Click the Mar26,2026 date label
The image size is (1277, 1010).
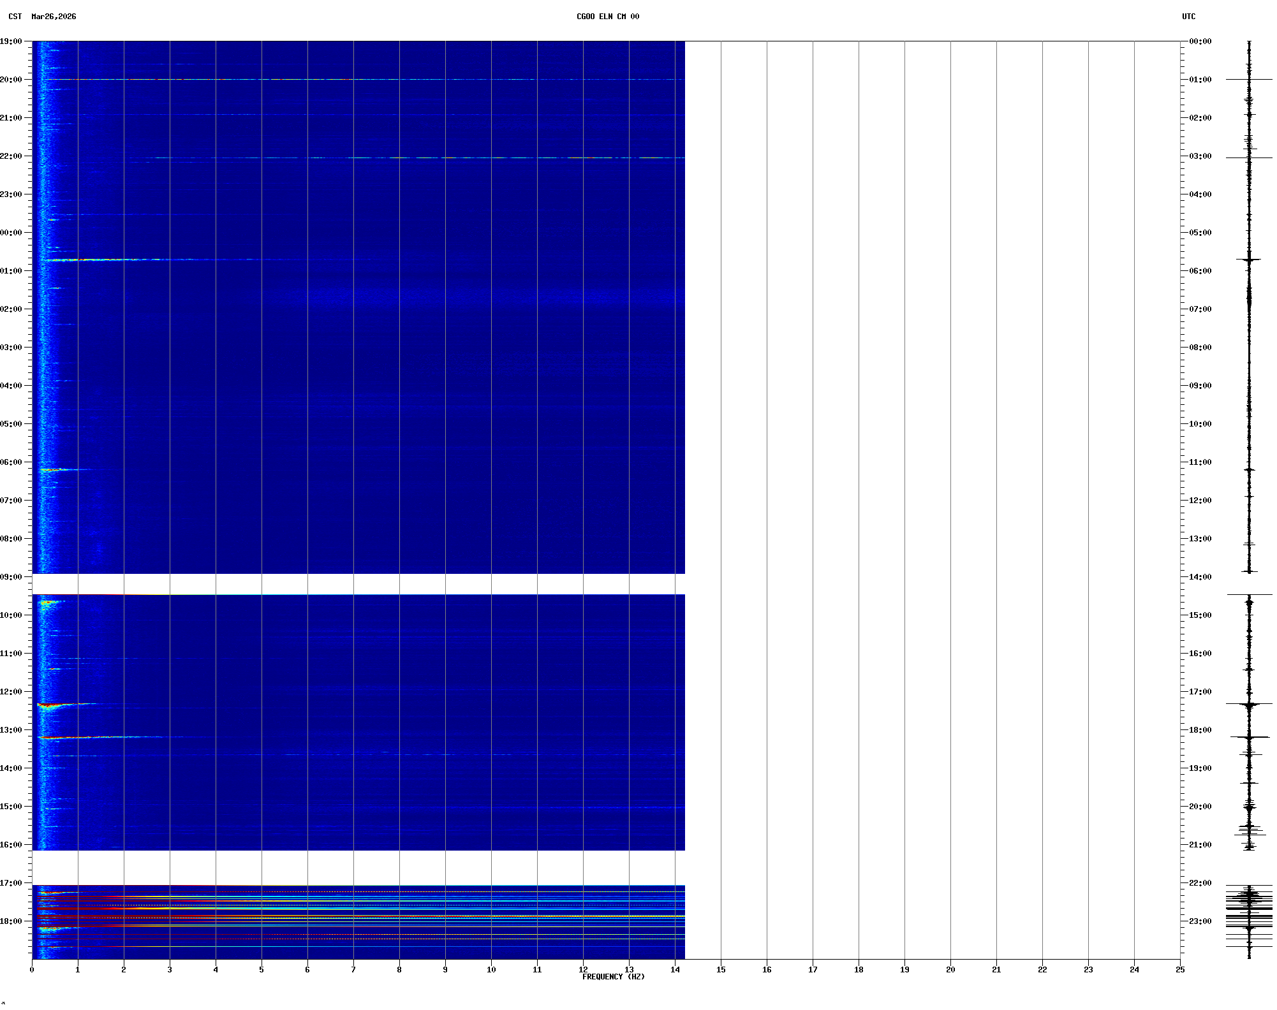(54, 17)
